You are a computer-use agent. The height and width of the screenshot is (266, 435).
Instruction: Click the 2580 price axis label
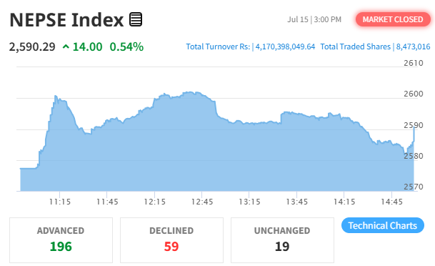point(414,156)
